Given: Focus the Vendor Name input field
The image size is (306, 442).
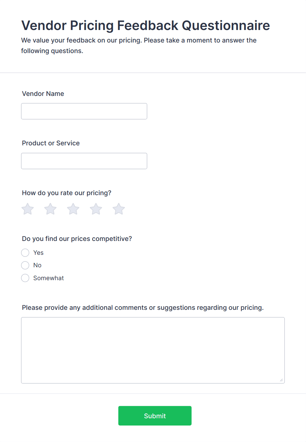Looking at the screenshot, I should coord(84,111).
